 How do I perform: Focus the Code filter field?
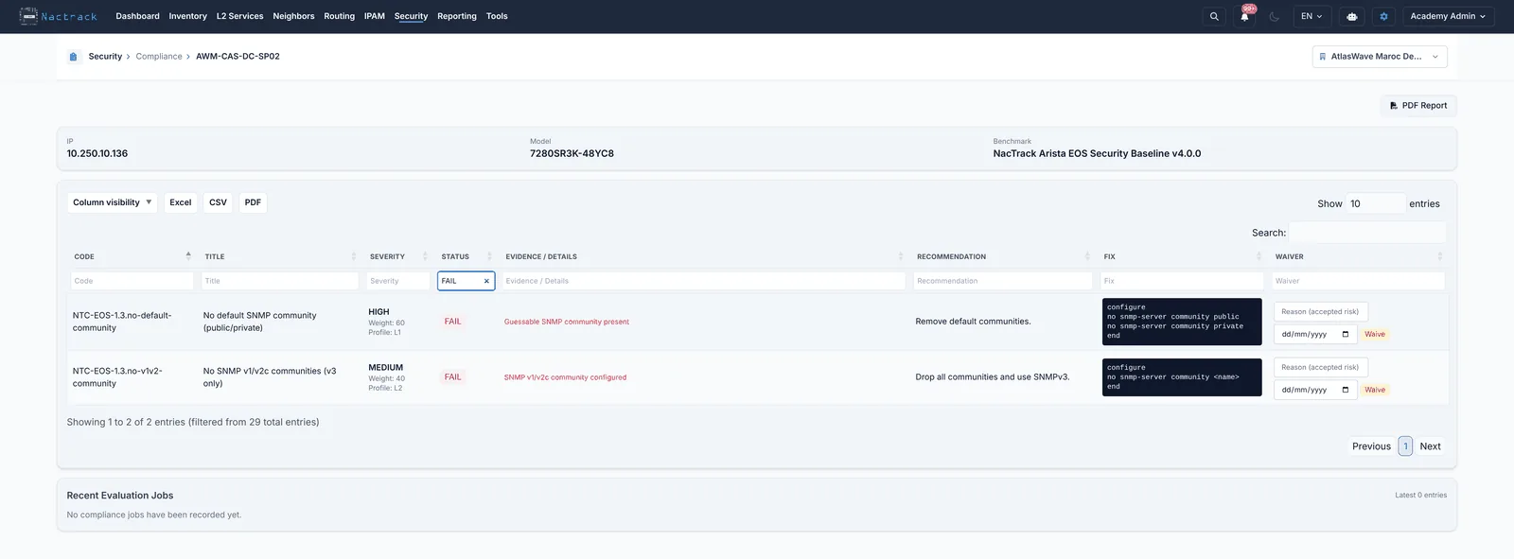[x=132, y=281]
